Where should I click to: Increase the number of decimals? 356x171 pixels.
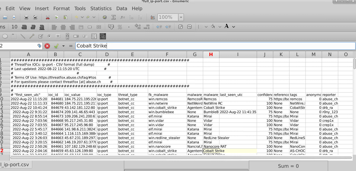(138, 27)
